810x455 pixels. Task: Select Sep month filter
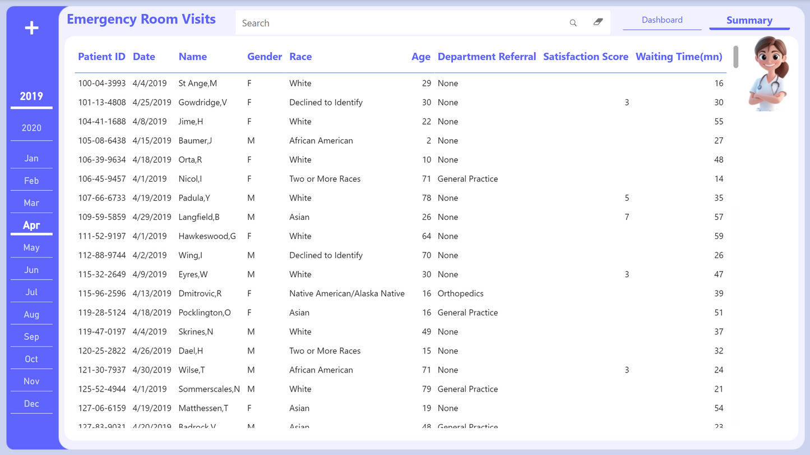pyautogui.click(x=31, y=337)
